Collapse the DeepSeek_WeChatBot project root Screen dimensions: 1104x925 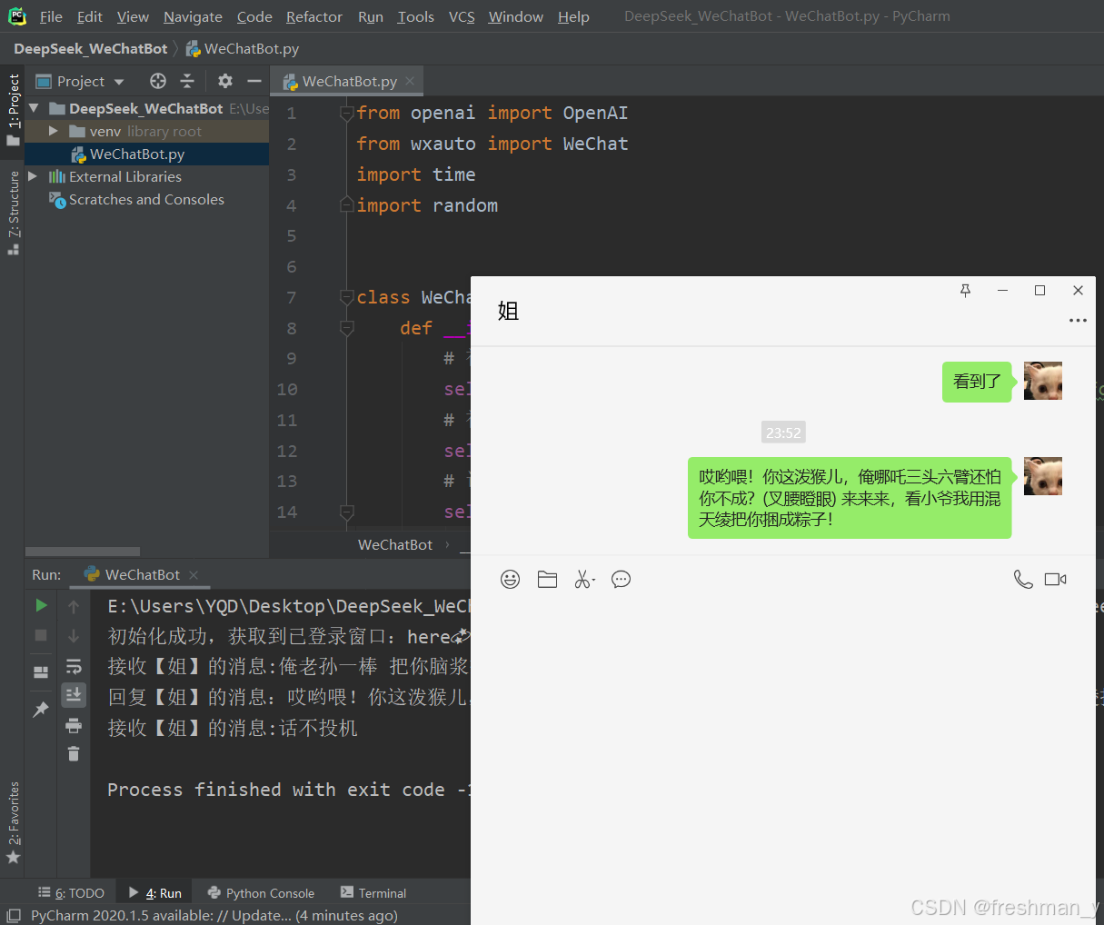(x=34, y=108)
